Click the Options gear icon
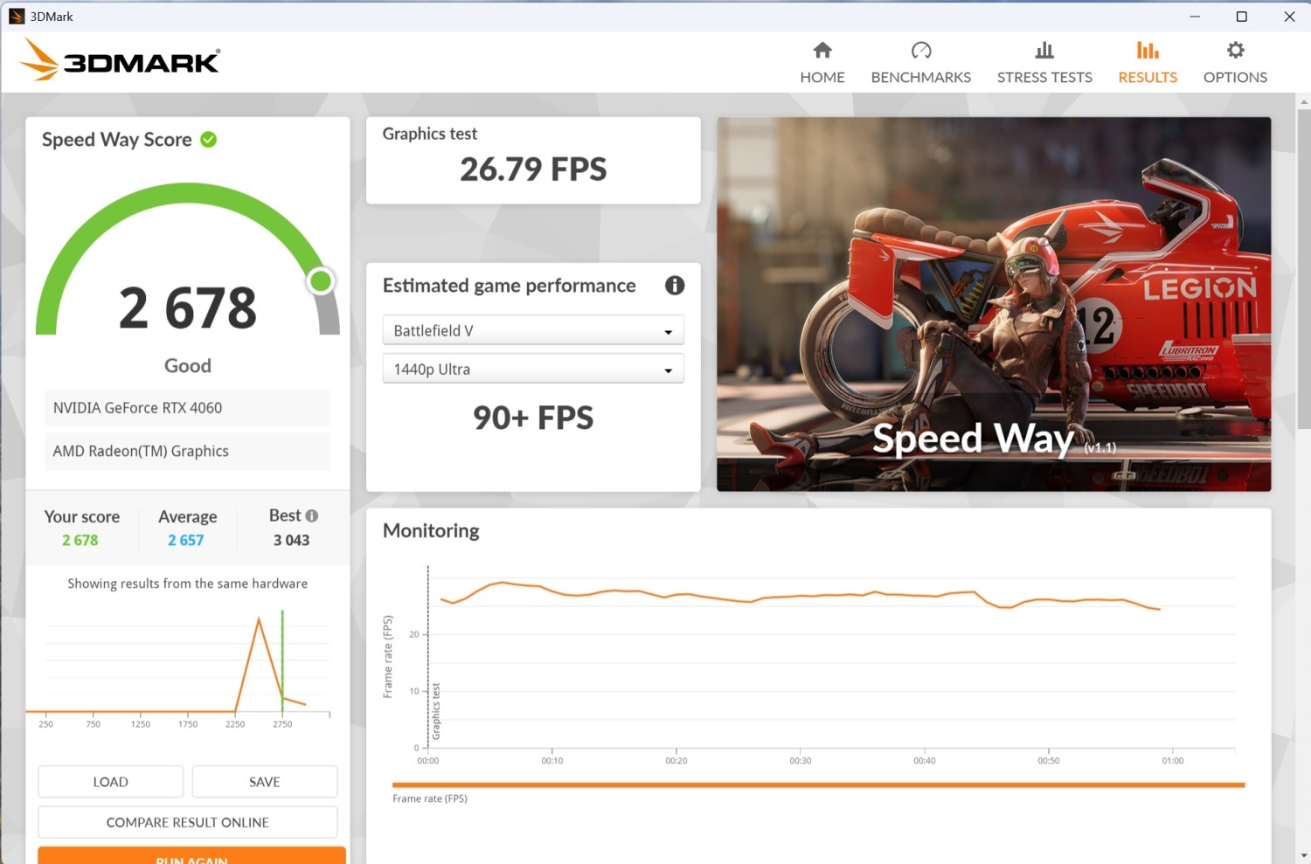1311x864 pixels. tap(1235, 50)
